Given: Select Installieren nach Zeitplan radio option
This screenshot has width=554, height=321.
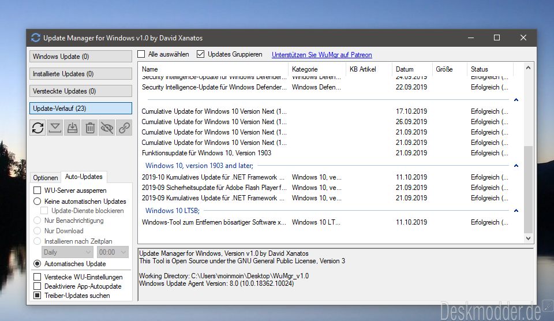Looking at the screenshot, I should click(37, 241).
